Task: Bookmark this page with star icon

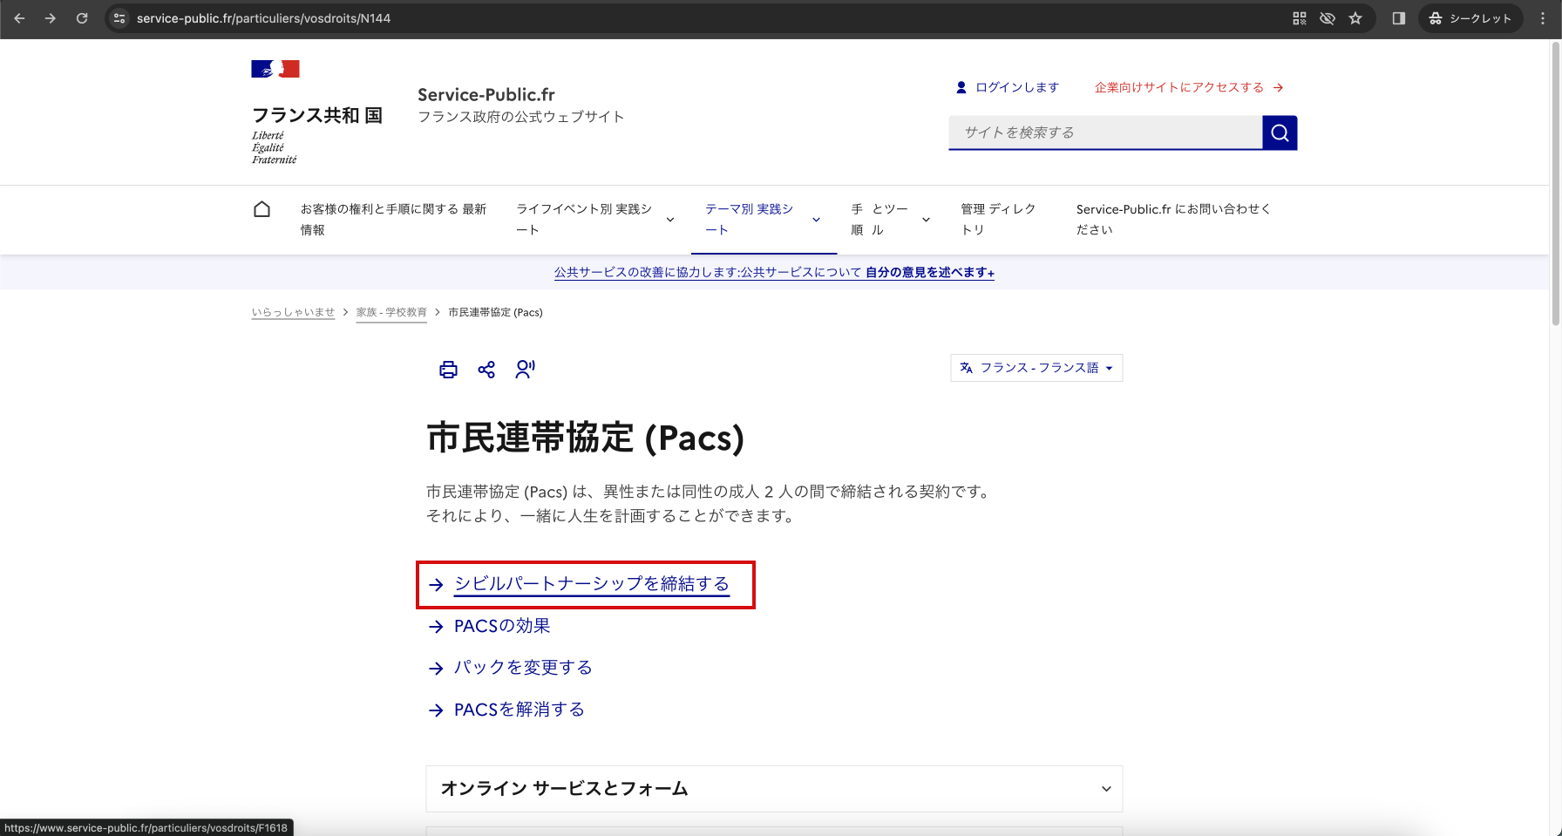Action: click(x=1355, y=18)
